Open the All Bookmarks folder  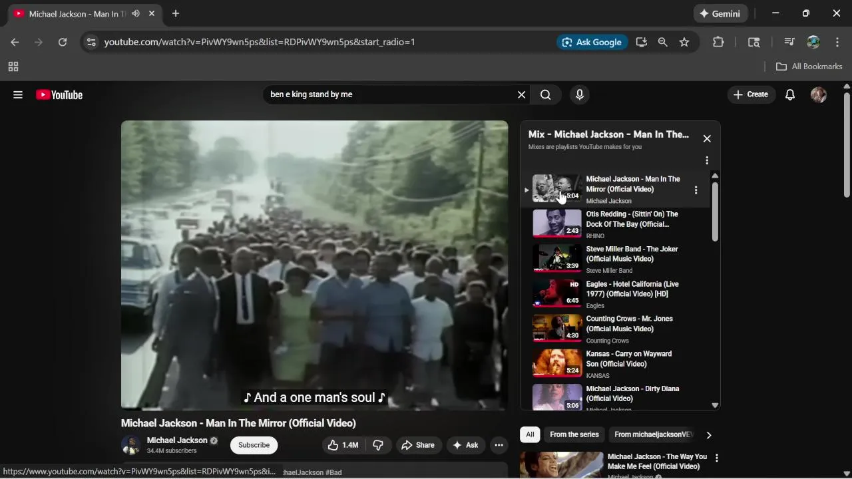click(x=809, y=67)
